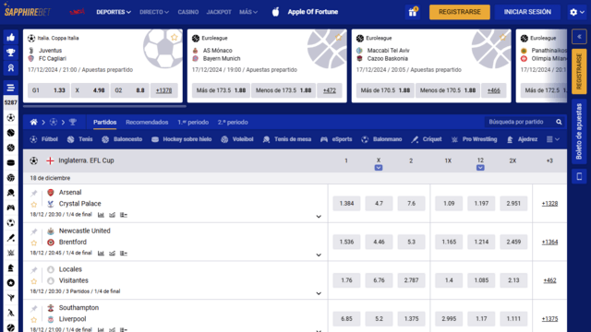Switch to the Recomendados tab
591x332 pixels.
[x=147, y=123]
